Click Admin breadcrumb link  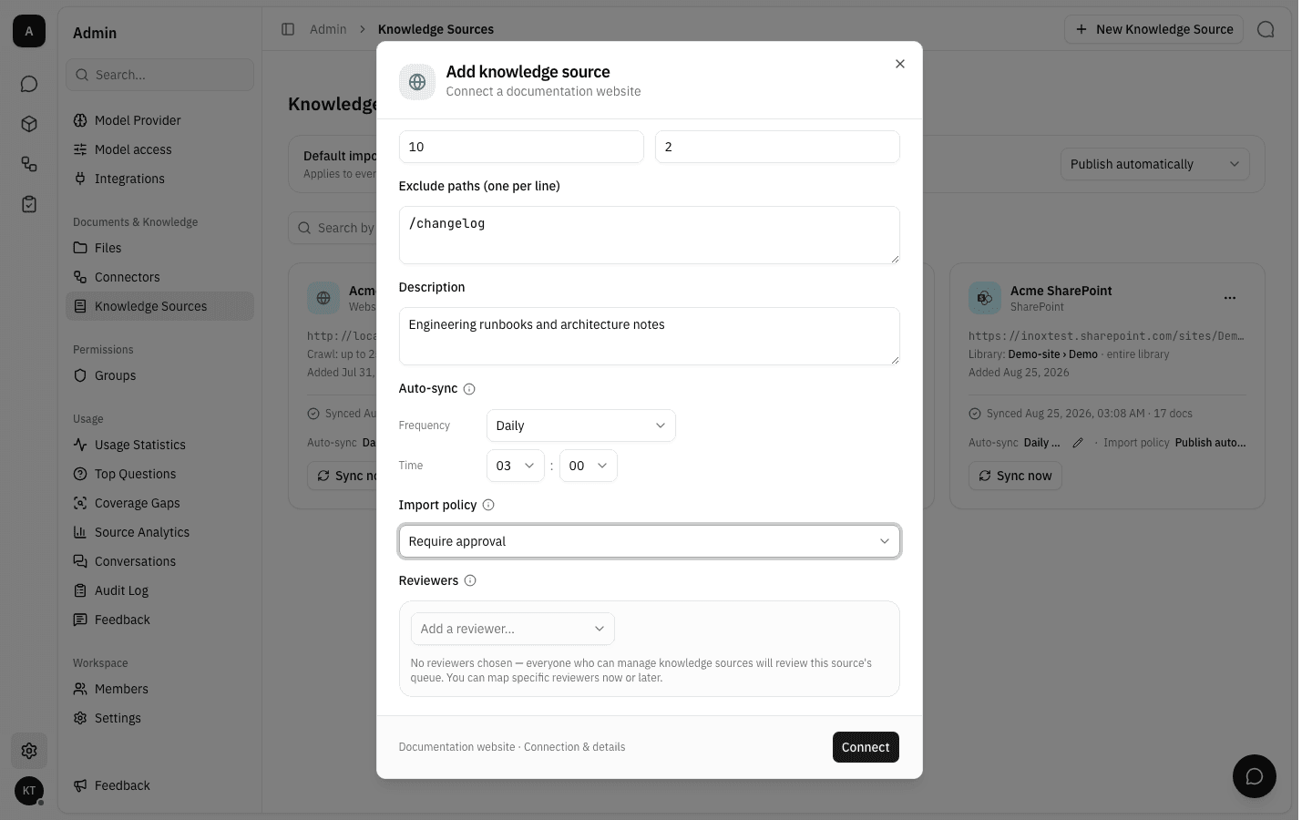click(x=328, y=29)
